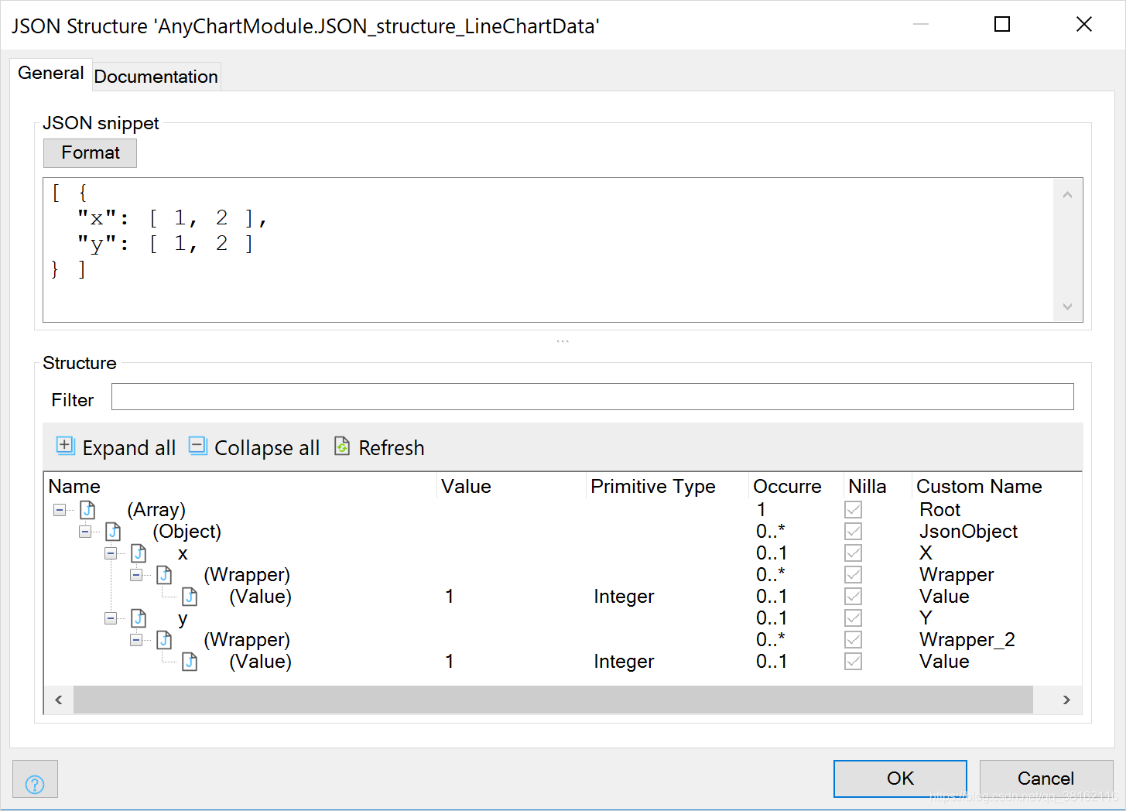Switch to the Documentation tab
Screen dimensions: 1126x811
click(156, 76)
